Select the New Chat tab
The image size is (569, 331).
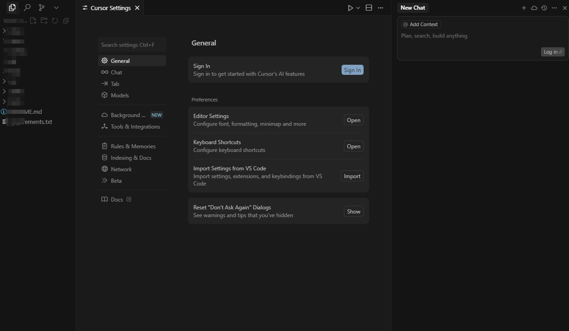point(413,7)
